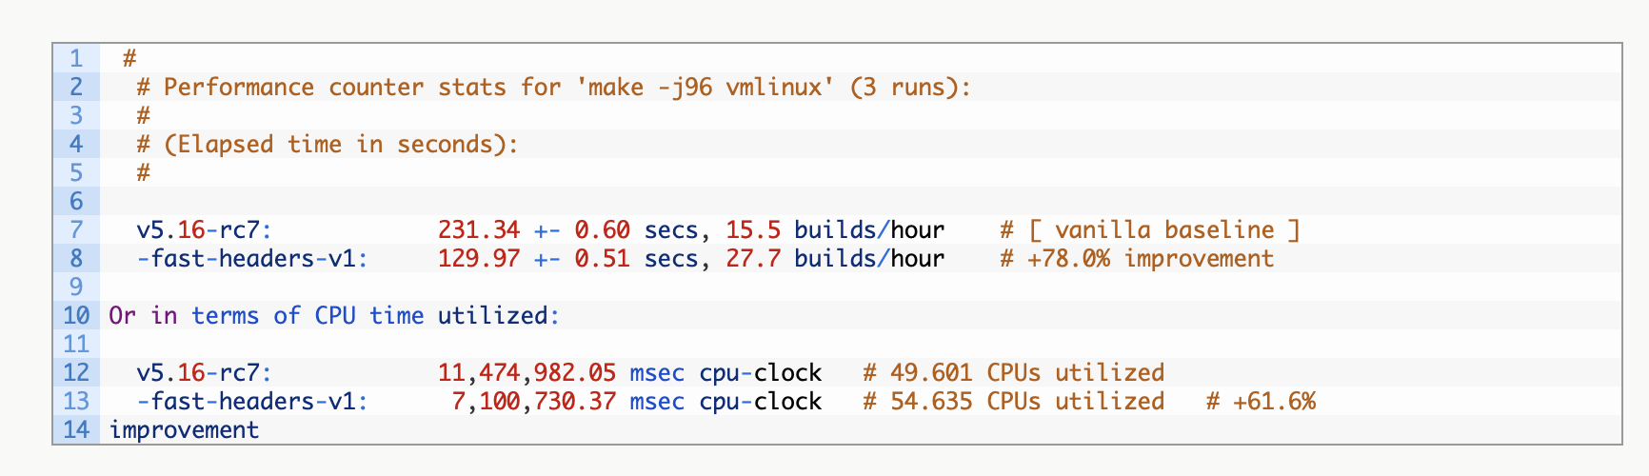Click the '27.7' builds per hour number
The image size is (1649, 476).
[752, 258]
